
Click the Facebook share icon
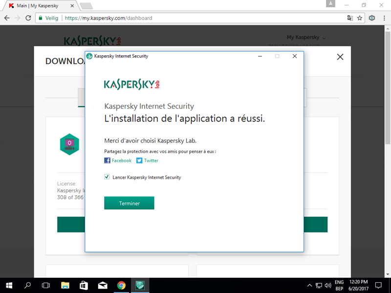[107, 161]
